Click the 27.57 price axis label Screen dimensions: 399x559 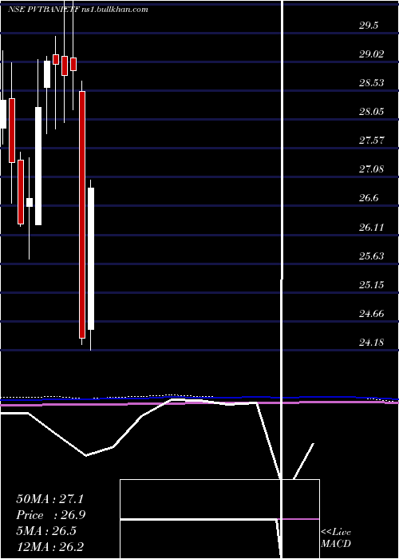pos(371,141)
